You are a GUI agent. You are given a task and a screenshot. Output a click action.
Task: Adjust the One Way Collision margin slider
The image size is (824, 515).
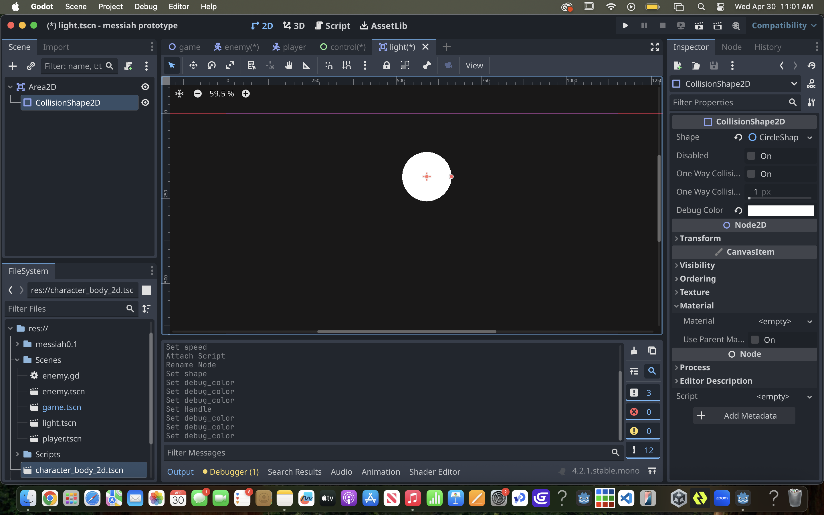coord(780,198)
